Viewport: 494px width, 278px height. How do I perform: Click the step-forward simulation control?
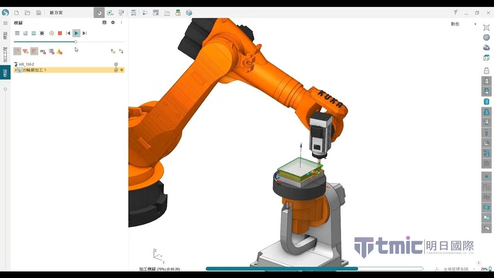[85, 33]
